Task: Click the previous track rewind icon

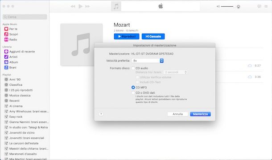Action: [x=73, y=6]
